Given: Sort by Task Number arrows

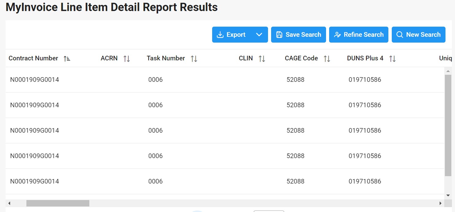Looking at the screenshot, I should tap(194, 59).
